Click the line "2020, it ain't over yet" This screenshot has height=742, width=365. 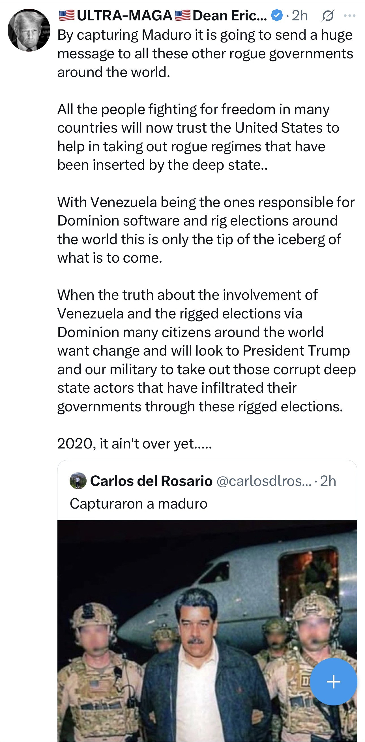coord(135,443)
